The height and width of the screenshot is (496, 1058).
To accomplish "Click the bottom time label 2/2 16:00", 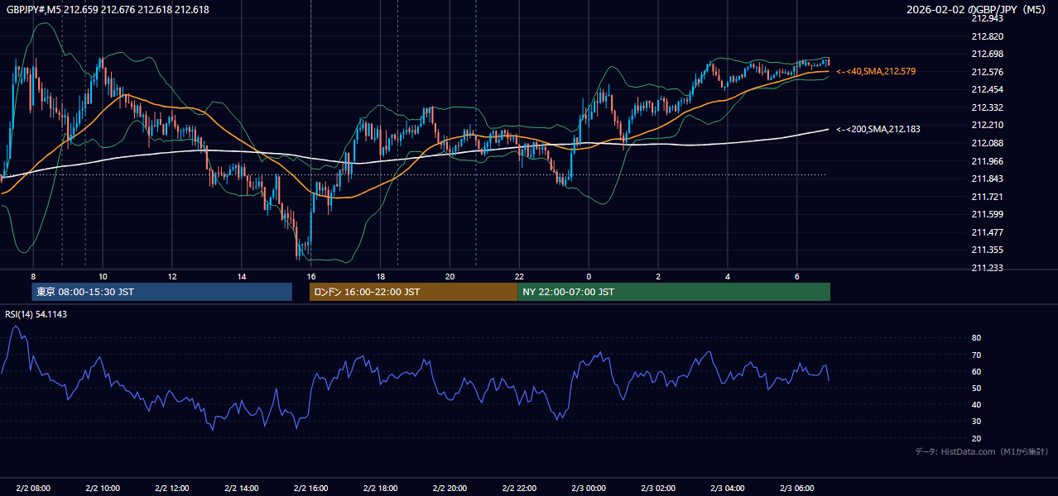I will pos(311,488).
